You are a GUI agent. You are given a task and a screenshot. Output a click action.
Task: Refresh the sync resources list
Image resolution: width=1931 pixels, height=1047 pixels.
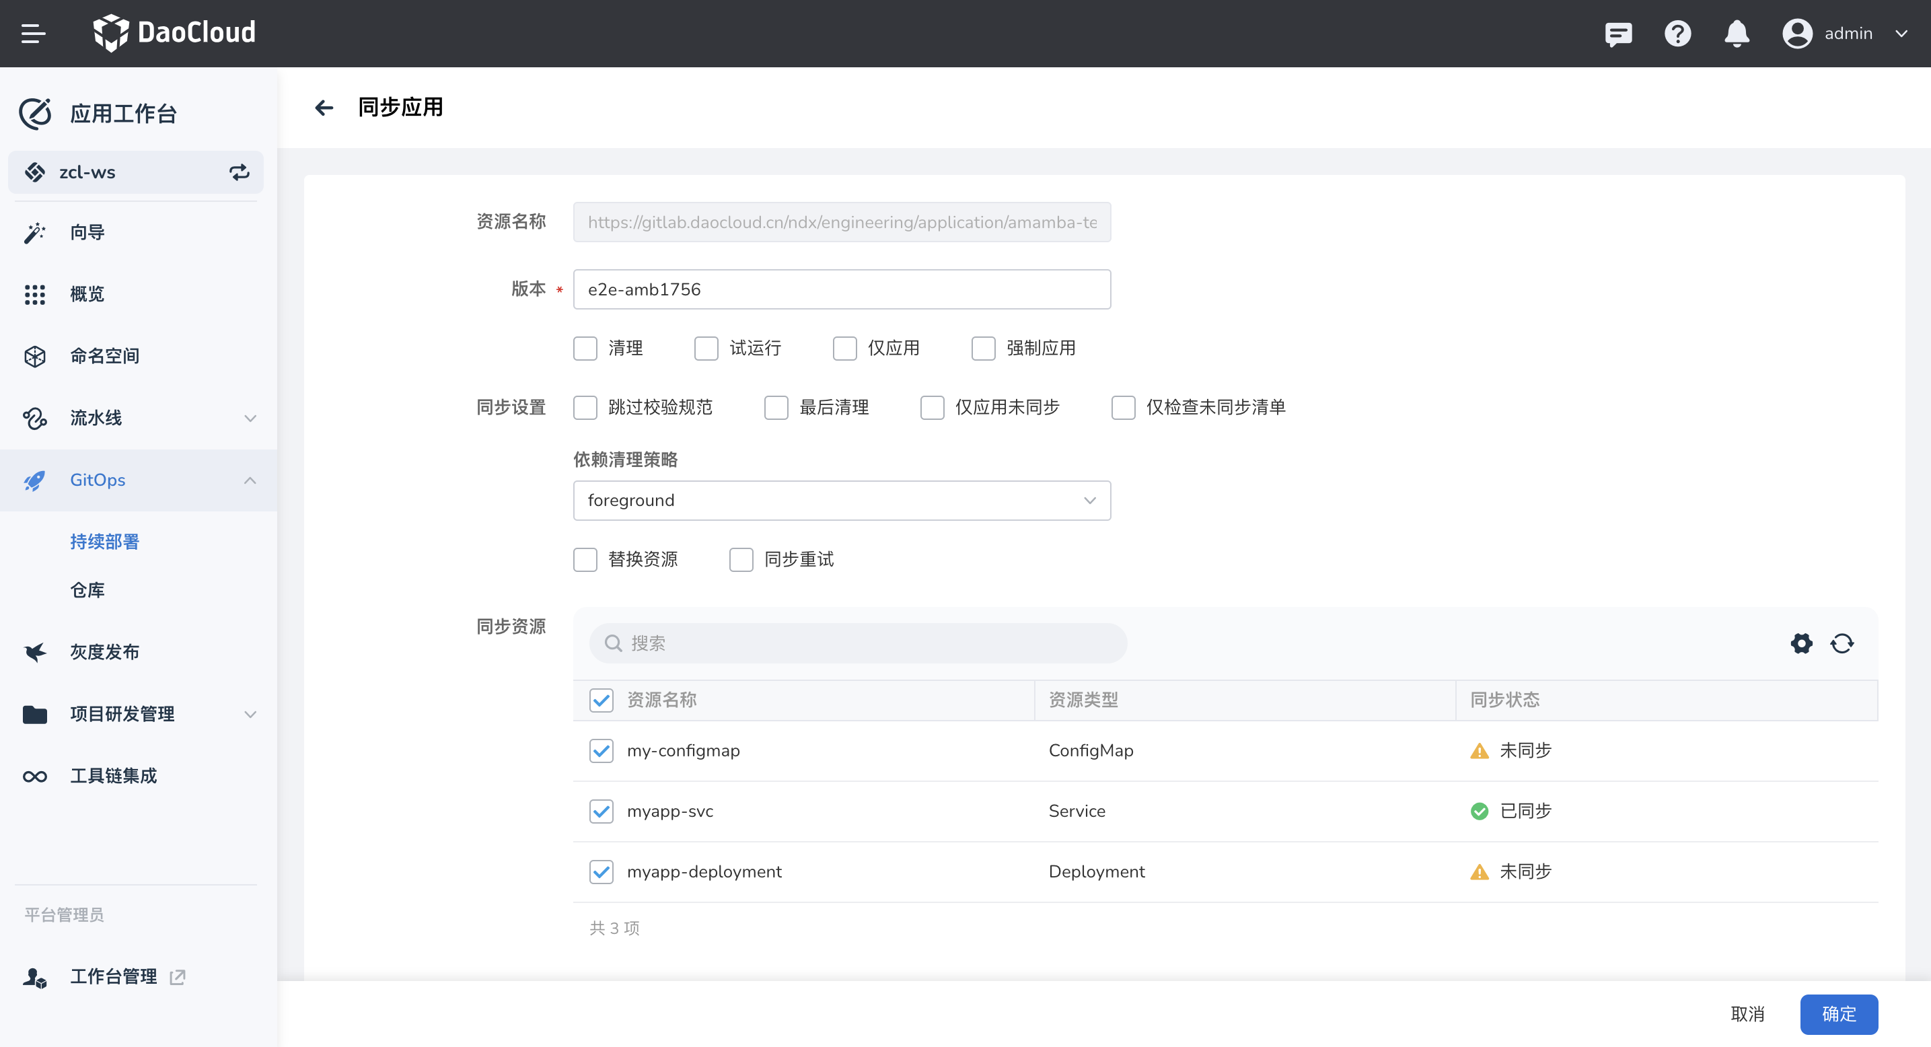click(1842, 643)
